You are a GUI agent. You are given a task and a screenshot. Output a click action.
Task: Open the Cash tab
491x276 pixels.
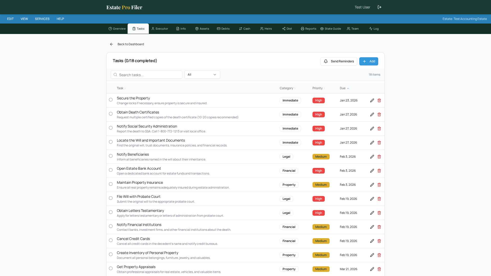click(245, 29)
